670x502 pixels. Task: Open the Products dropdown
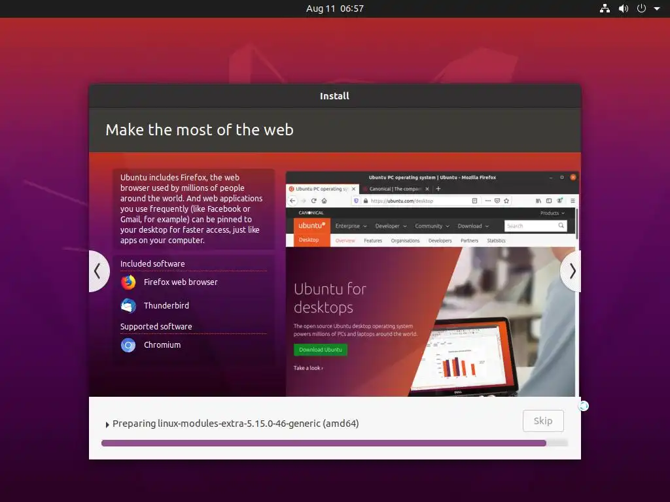[x=552, y=213]
